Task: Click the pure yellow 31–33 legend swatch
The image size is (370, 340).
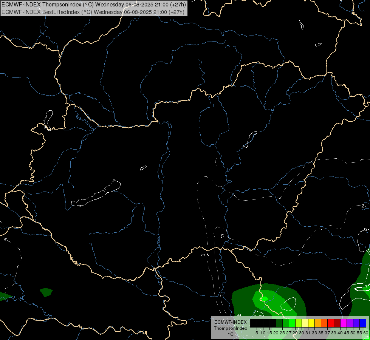Action: 311,323
